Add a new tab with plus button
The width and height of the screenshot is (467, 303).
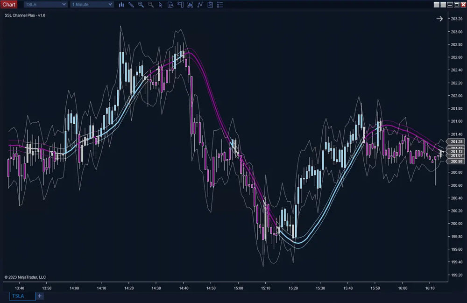click(40, 296)
